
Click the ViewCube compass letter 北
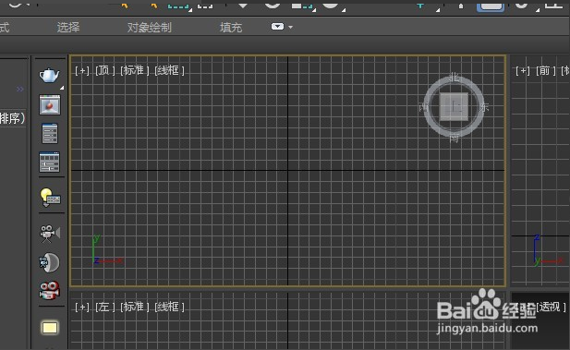pos(454,77)
